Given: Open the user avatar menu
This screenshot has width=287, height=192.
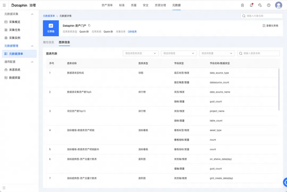Looking at the screenshot, I should tap(279, 5).
